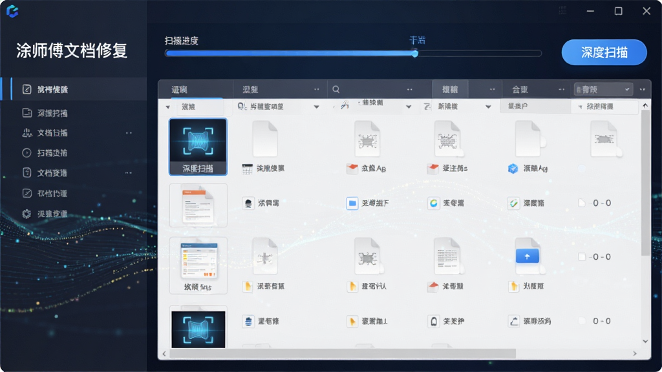The height and width of the screenshot is (372, 662).
Task: Click the blue database icon in the bottom row
Action: [x=248, y=322]
